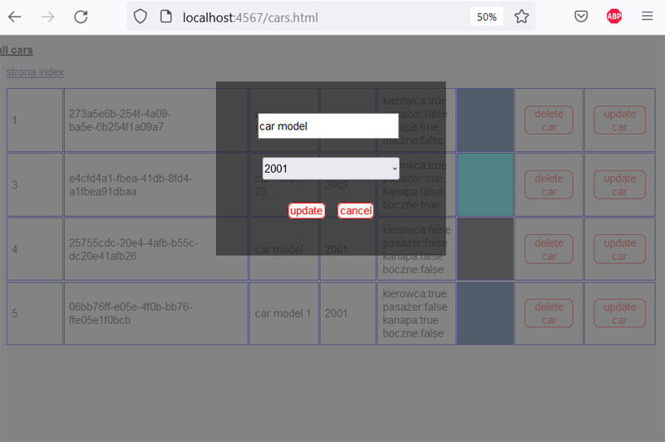Screen dimensions: 665x442
Task: Open the strona index link
Action: (35, 72)
